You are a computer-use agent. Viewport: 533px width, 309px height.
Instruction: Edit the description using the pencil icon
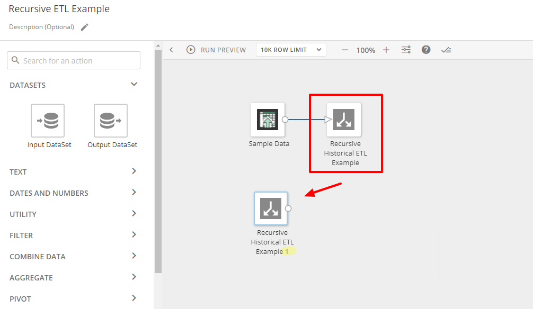(x=84, y=26)
